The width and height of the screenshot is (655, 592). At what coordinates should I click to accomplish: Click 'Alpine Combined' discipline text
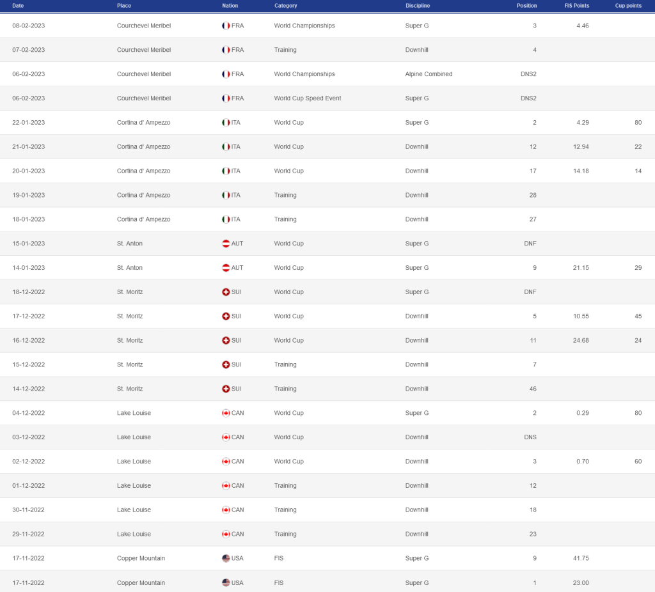429,74
